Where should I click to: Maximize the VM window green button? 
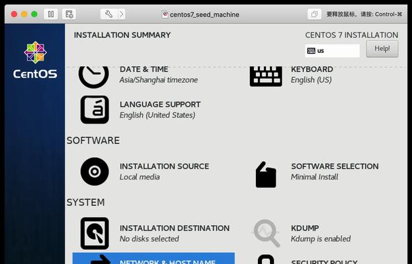click(x=34, y=14)
